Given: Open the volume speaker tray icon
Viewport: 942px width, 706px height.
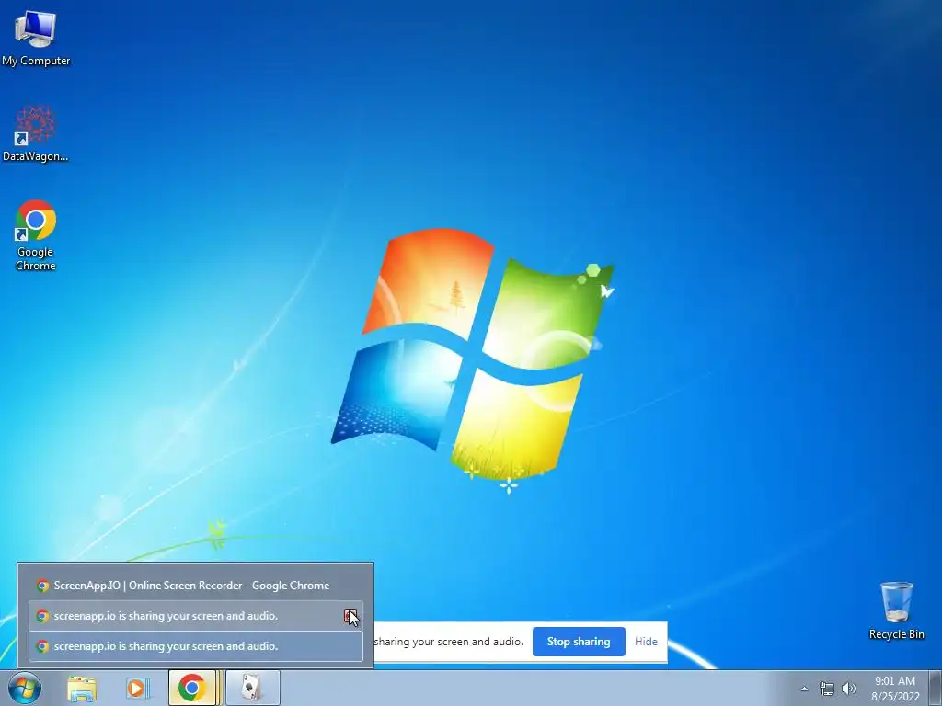Looking at the screenshot, I should [849, 689].
